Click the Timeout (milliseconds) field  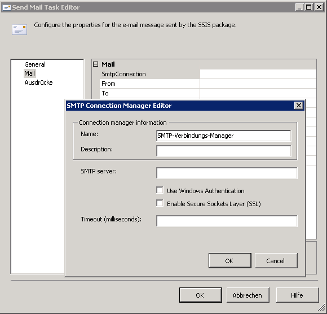(x=227, y=221)
